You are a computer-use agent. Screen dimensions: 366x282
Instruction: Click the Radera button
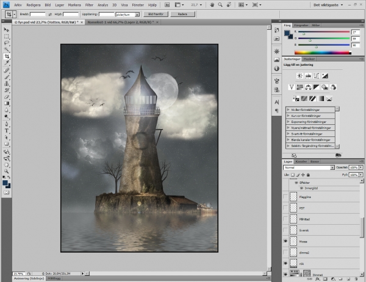[182, 14]
